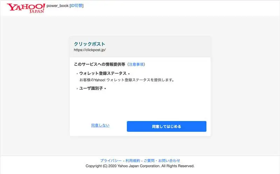The height and width of the screenshot is (174, 280).
Task: Collapse arrow next to ウォレット登録ステータス
Action: (129, 74)
